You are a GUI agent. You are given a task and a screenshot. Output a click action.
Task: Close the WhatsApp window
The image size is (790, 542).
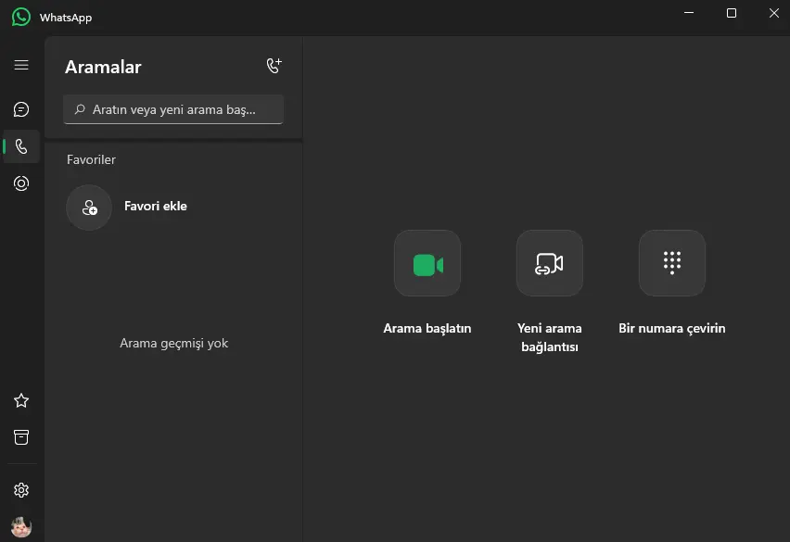[x=774, y=13]
